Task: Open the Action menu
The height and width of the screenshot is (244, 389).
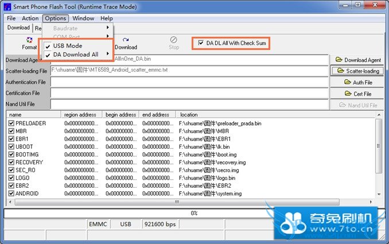Action: pyautogui.click(x=30, y=18)
